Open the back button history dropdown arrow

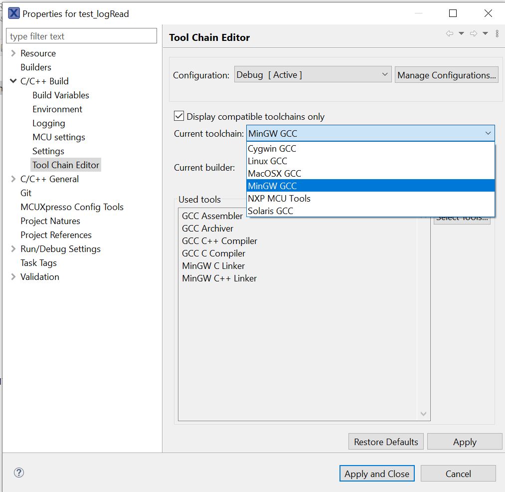click(x=461, y=33)
